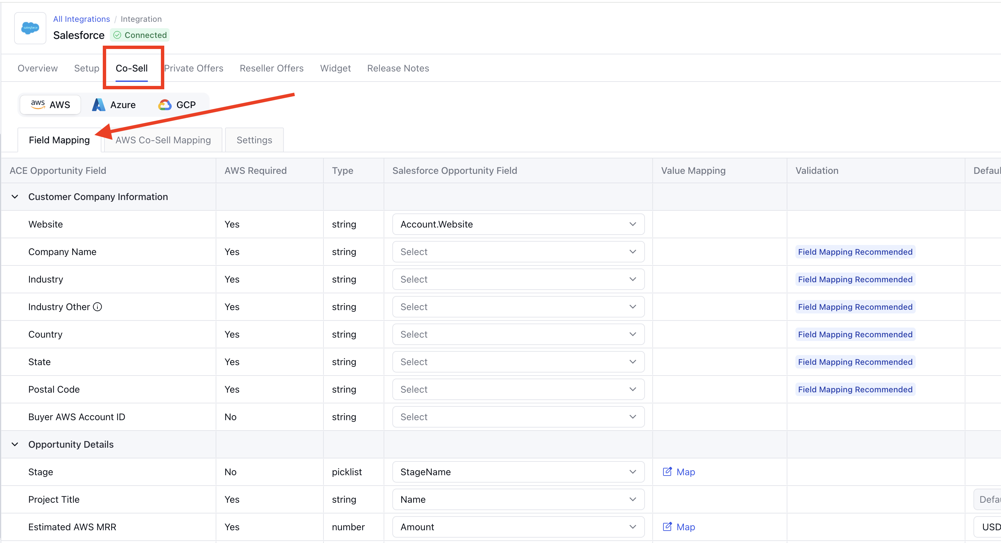Click the Salesforce Opportunity Field column header
The width and height of the screenshot is (1001, 543).
pyautogui.click(x=454, y=171)
